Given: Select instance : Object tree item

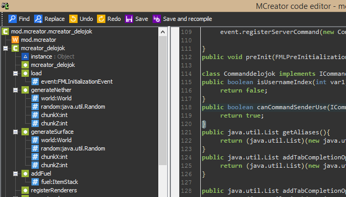Looking at the screenshot, I should pos(52,56).
